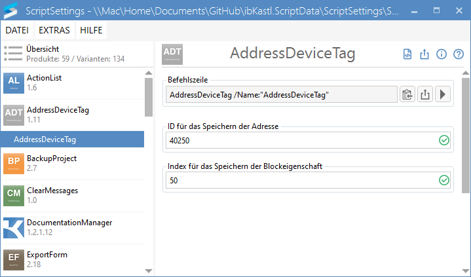Open the help question mark icon
The width and height of the screenshot is (471, 277).
point(459,54)
